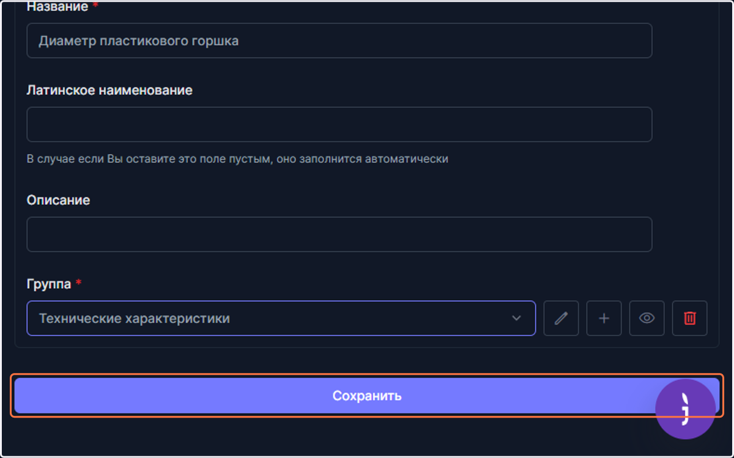
Task: View the group using eye icon
Action: click(x=647, y=318)
